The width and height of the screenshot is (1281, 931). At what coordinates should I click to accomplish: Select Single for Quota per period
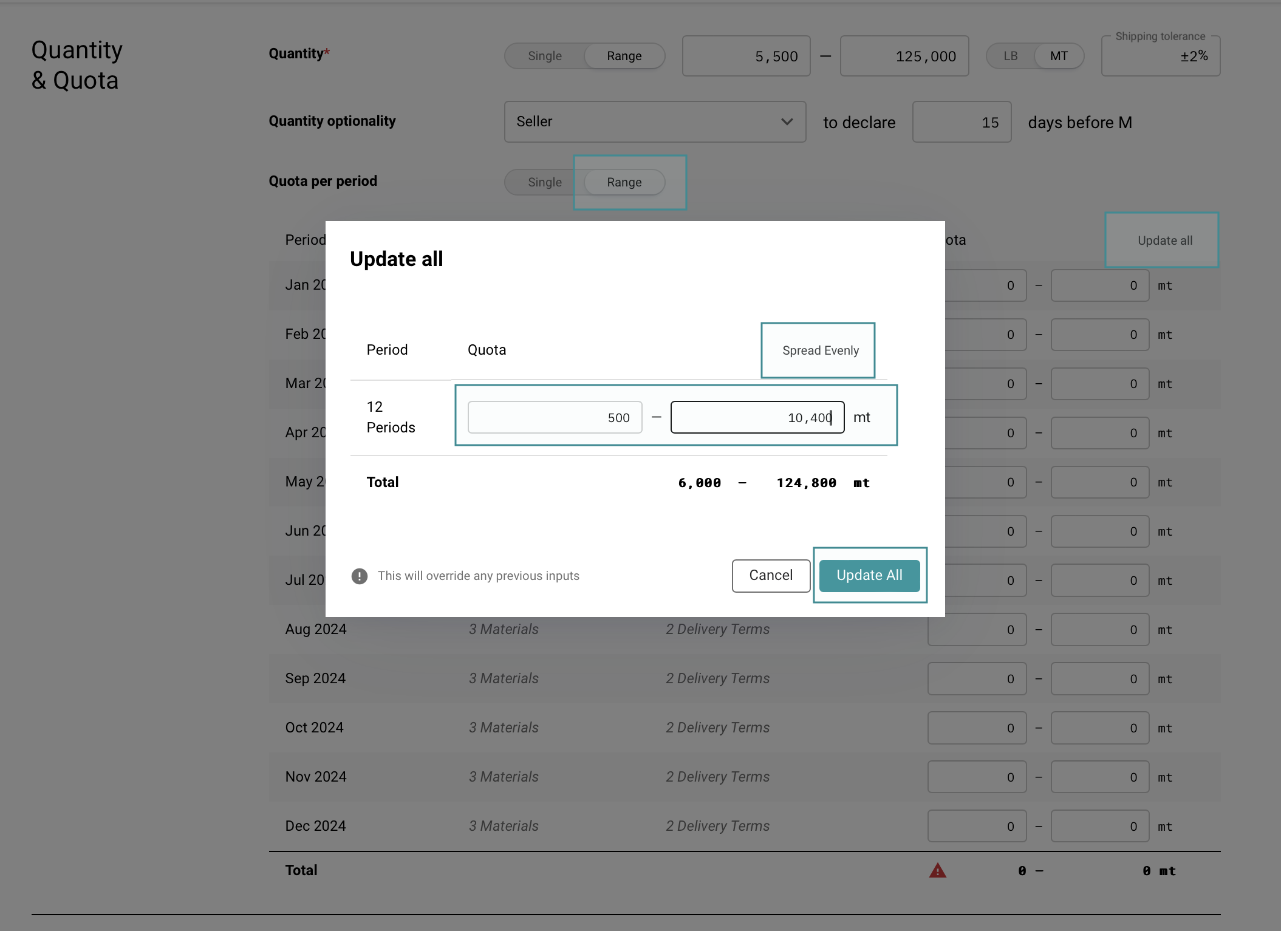(544, 182)
